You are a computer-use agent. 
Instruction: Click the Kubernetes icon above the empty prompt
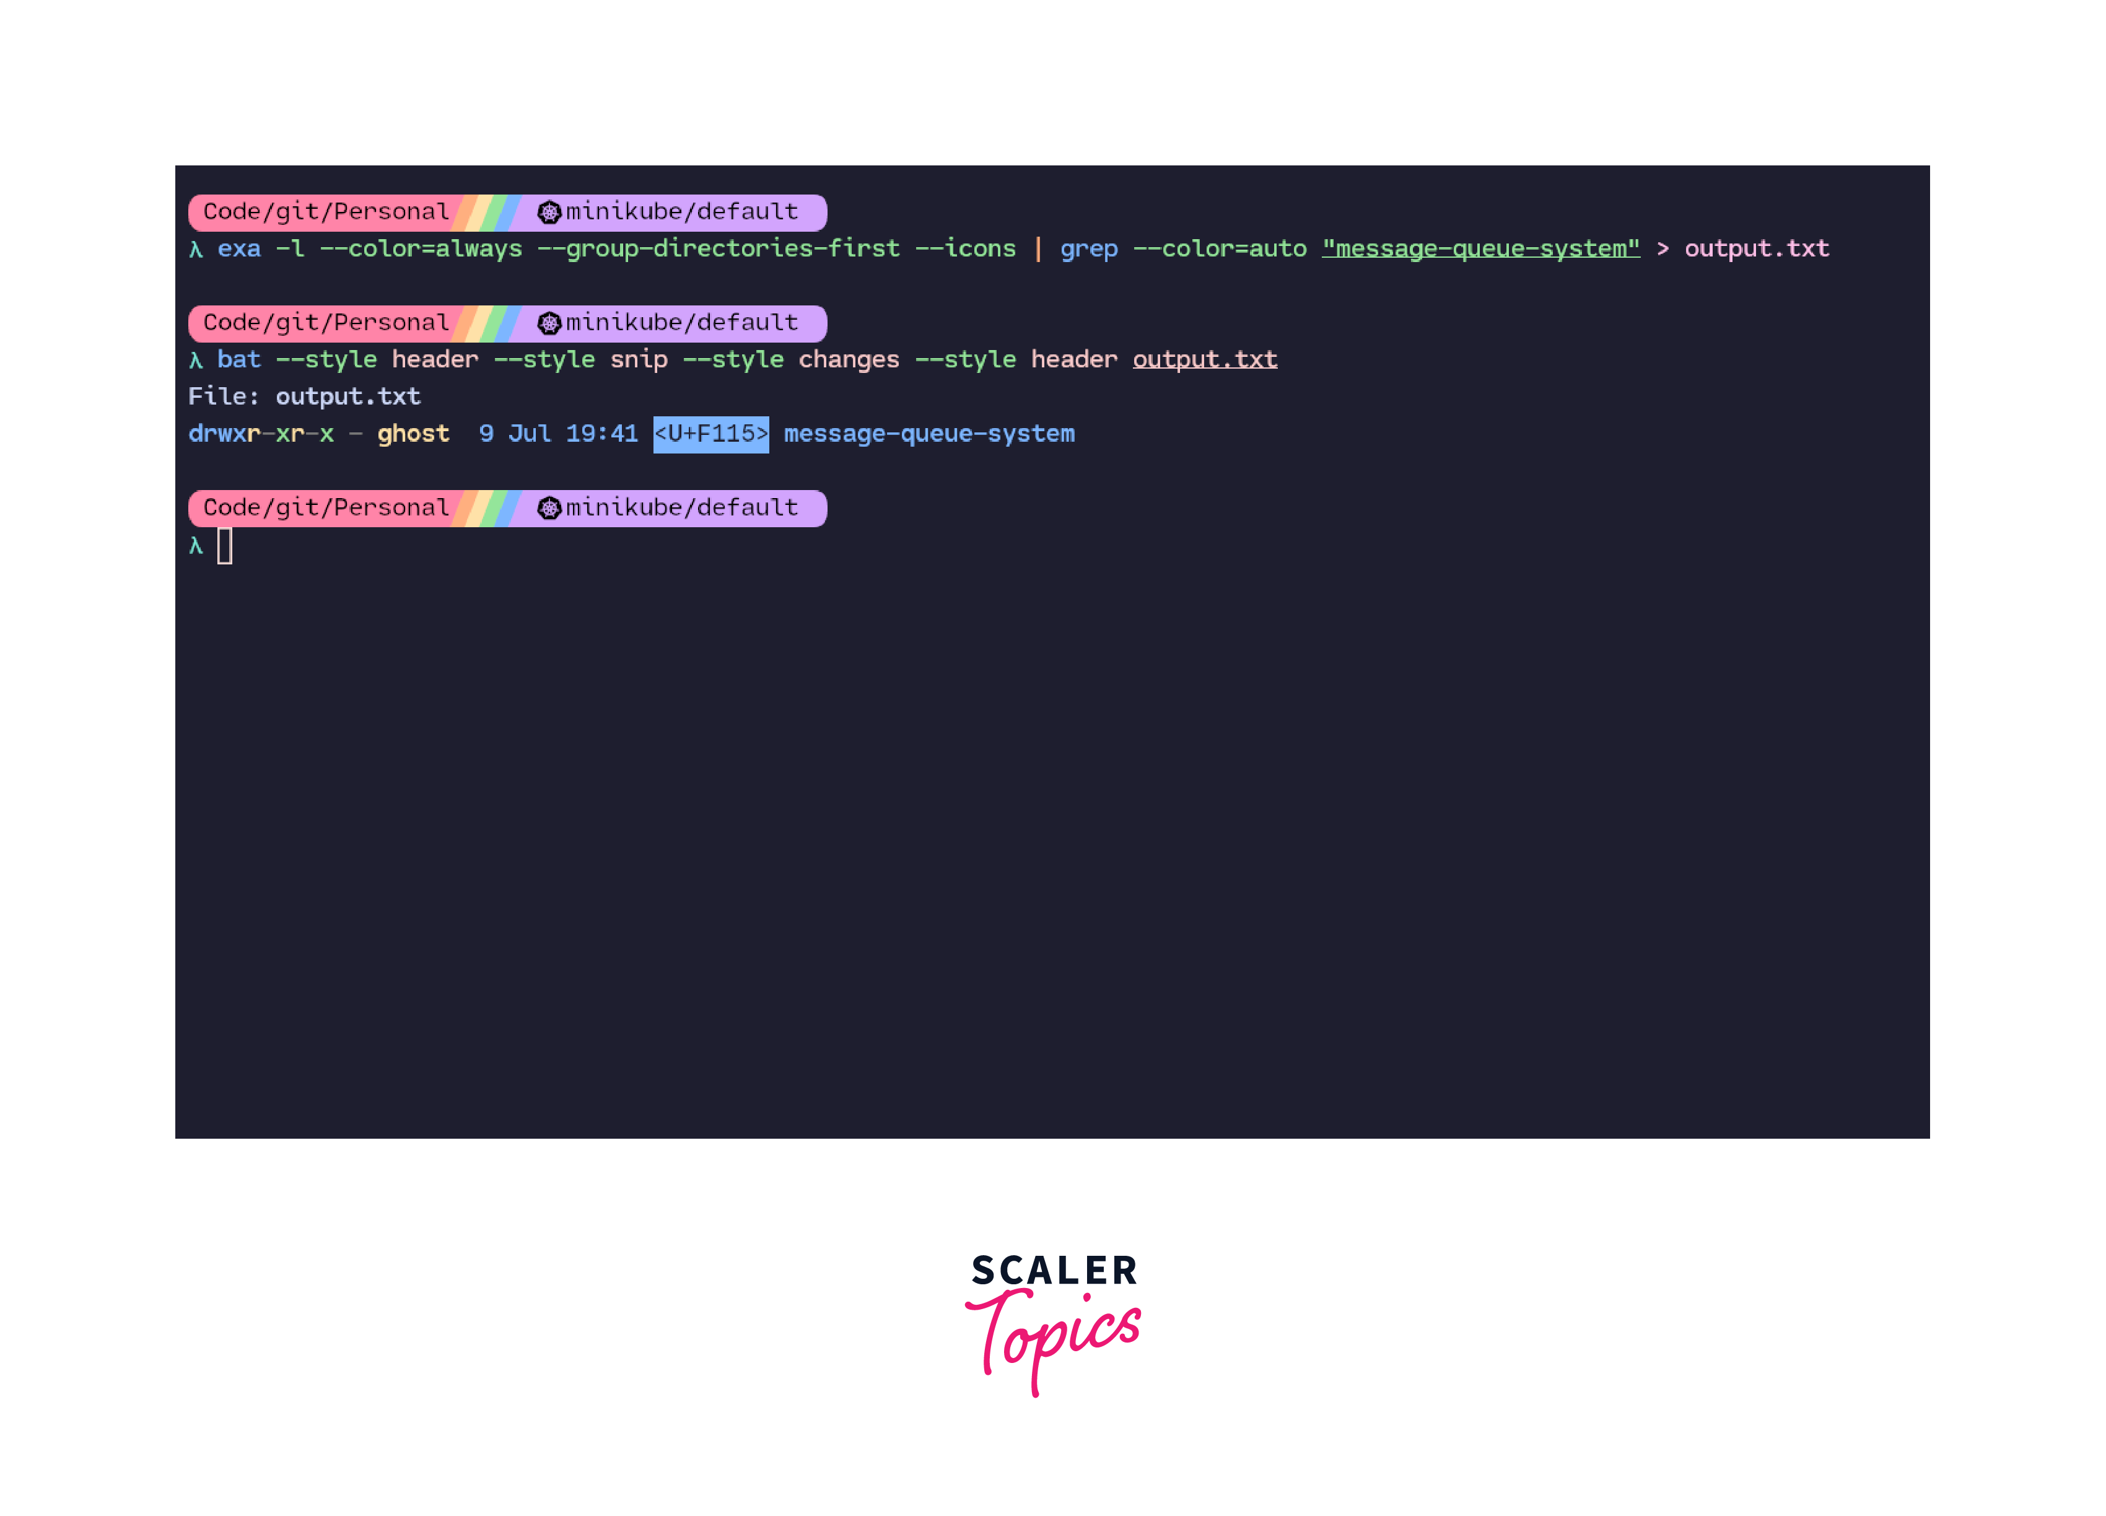tap(549, 508)
